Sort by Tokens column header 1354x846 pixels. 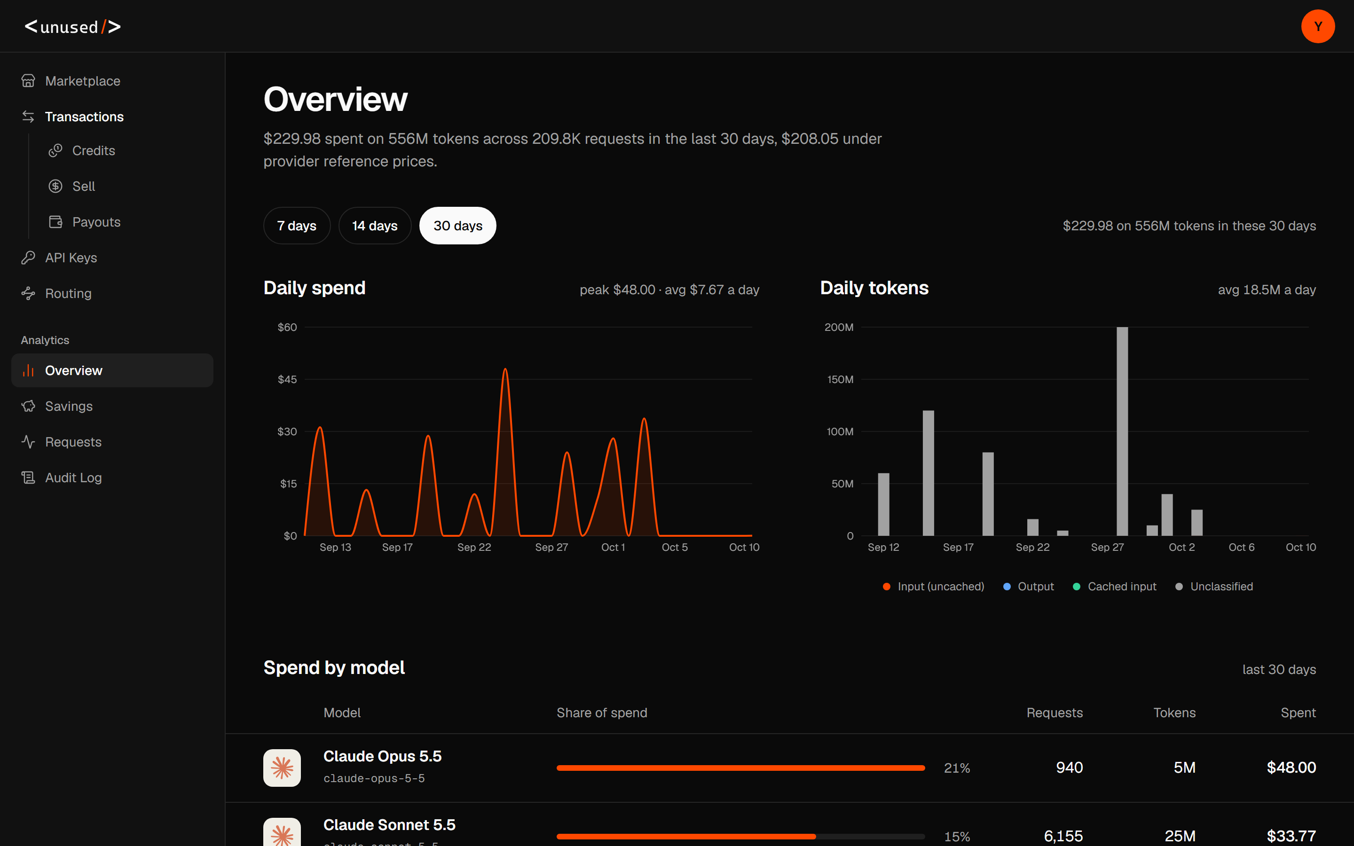click(x=1174, y=713)
